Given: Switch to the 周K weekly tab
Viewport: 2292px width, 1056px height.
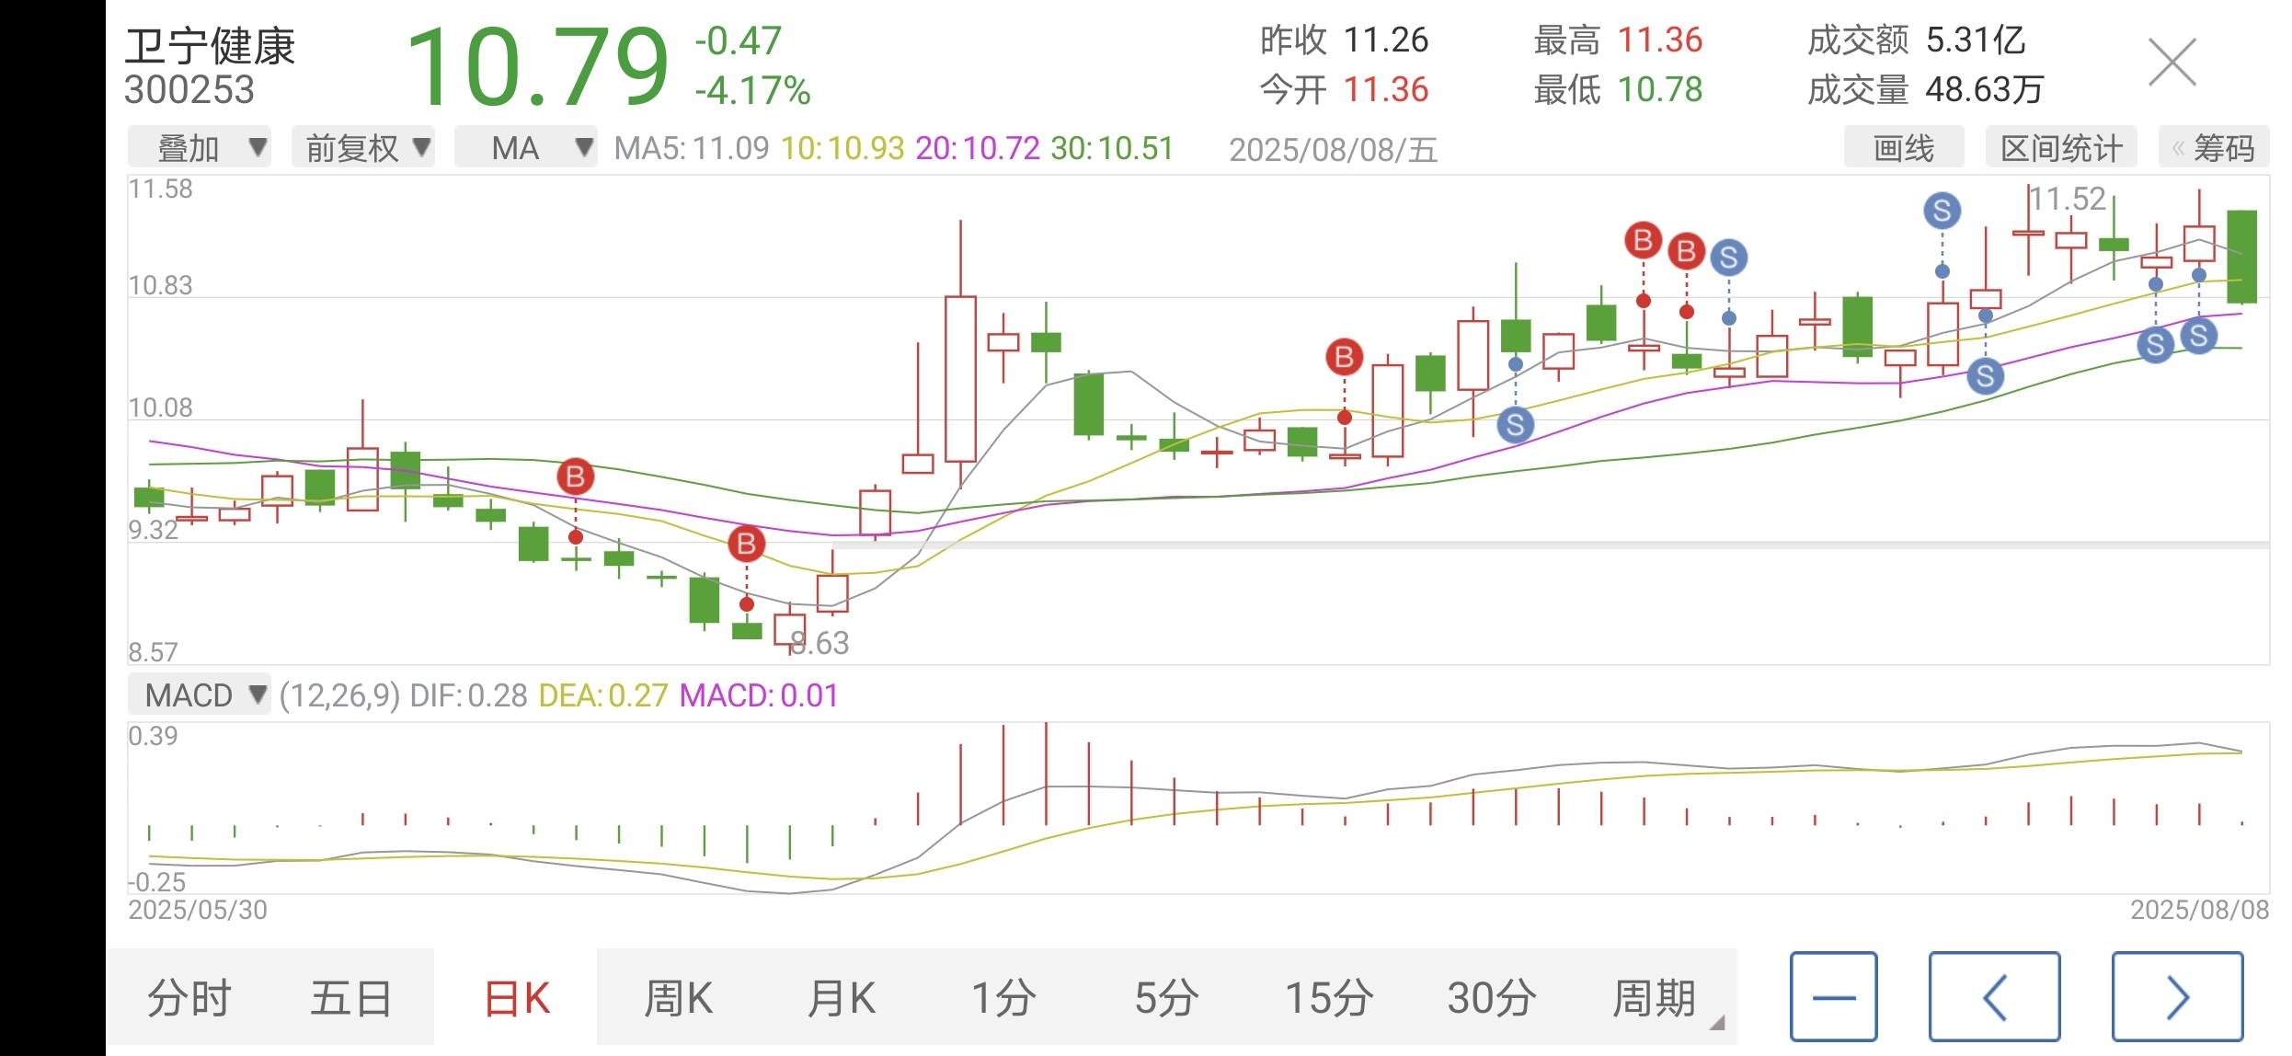Looking at the screenshot, I should (679, 998).
